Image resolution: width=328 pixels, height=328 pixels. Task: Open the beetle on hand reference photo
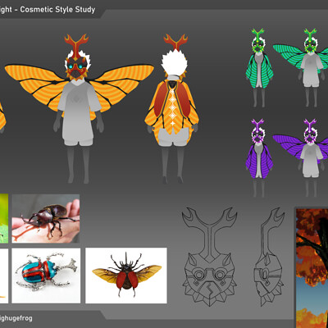click(46, 218)
